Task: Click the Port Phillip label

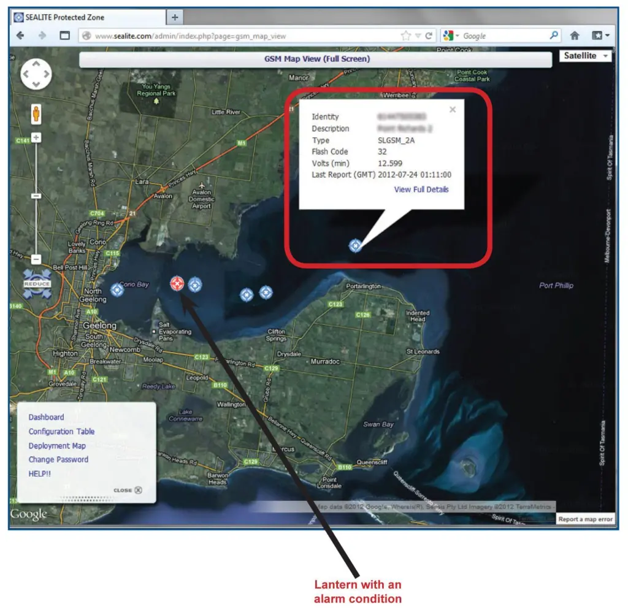Action: click(556, 286)
